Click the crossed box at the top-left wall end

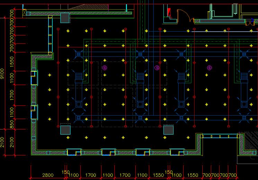24,13
